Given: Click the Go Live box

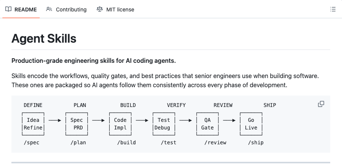Looking at the screenshot, I should click(x=251, y=124).
